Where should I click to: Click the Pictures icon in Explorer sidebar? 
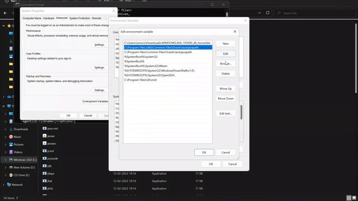[x=11, y=145]
